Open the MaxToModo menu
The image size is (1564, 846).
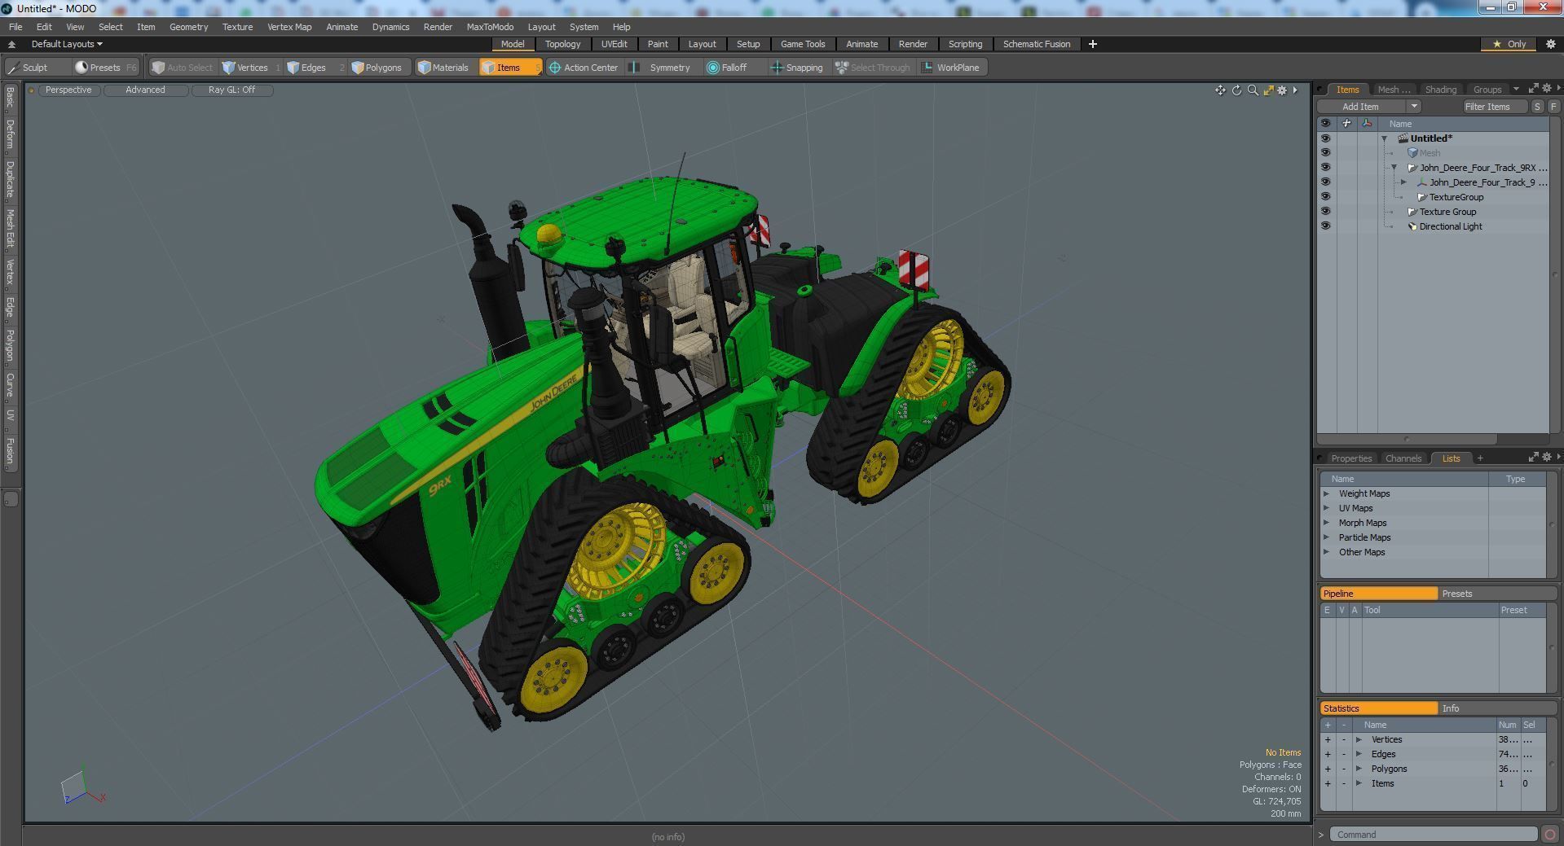click(x=490, y=27)
